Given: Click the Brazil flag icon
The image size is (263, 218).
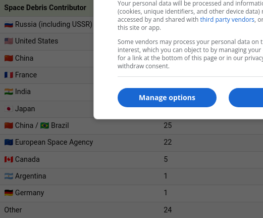Looking at the screenshot, I should coord(44,125).
